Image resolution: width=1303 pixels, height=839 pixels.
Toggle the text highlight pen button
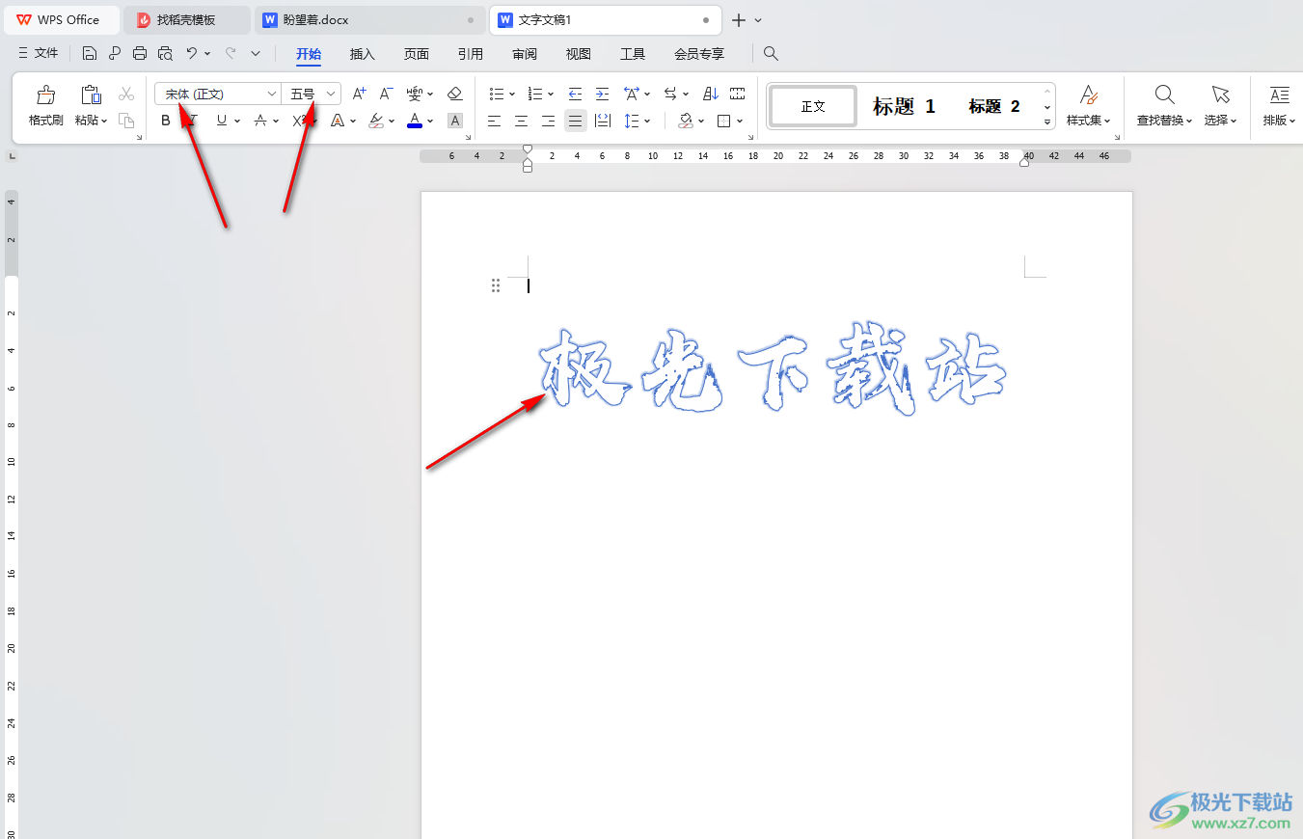(377, 121)
